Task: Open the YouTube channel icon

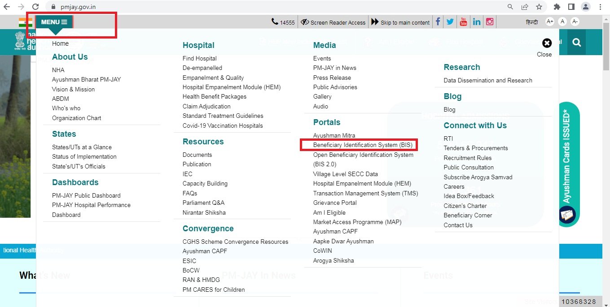Action: point(463,22)
